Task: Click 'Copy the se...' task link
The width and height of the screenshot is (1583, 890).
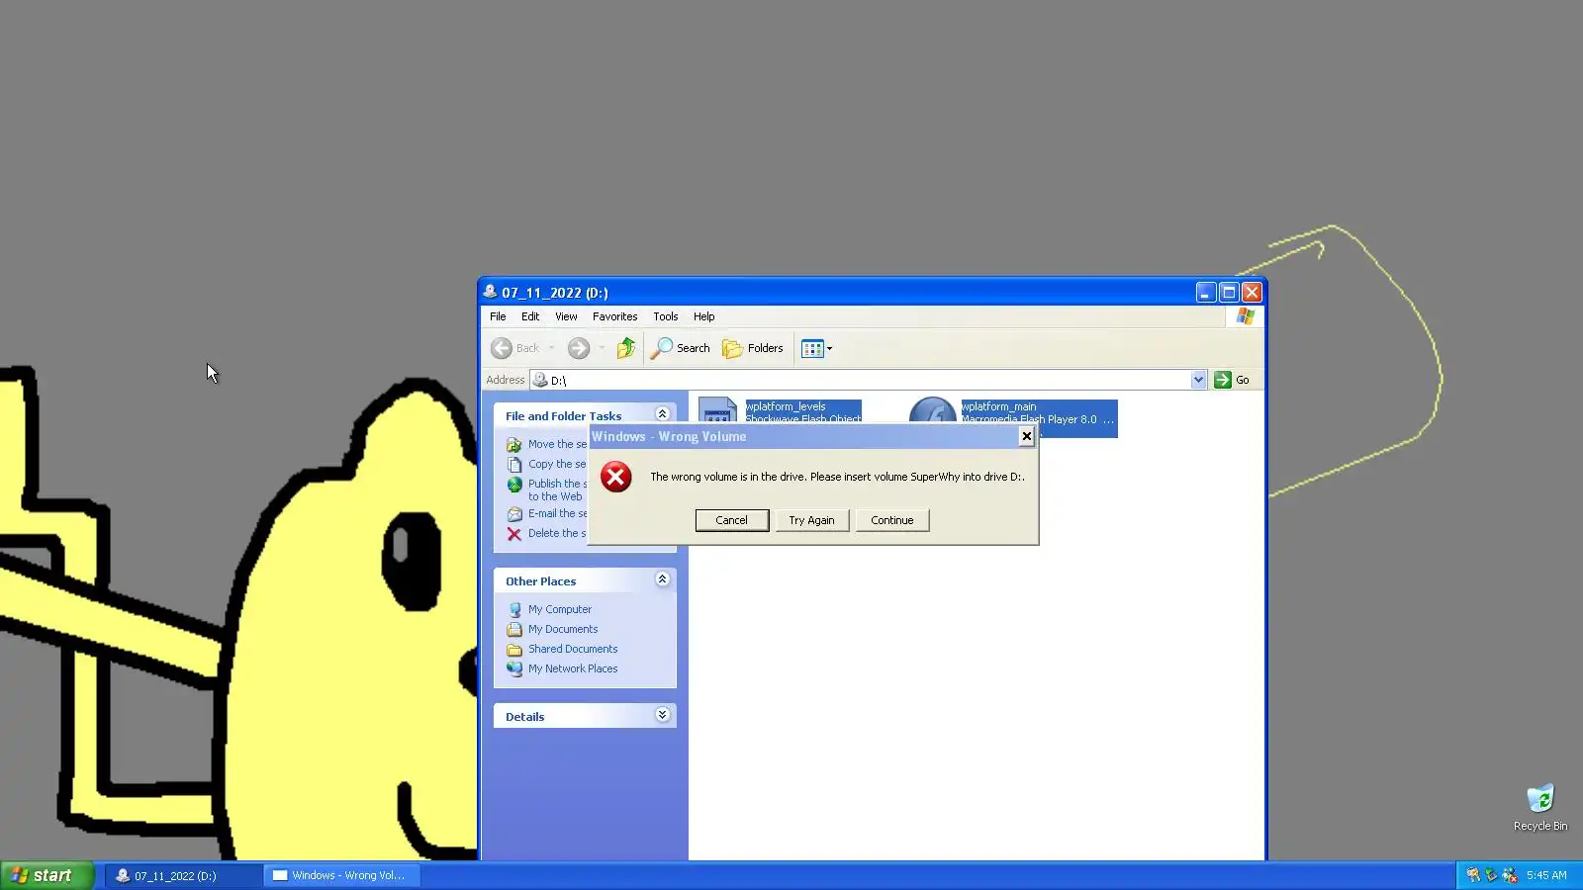Action: tap(557, 464)
